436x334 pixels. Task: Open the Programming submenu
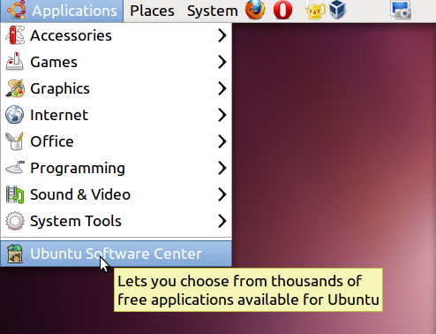pos(117,168)
